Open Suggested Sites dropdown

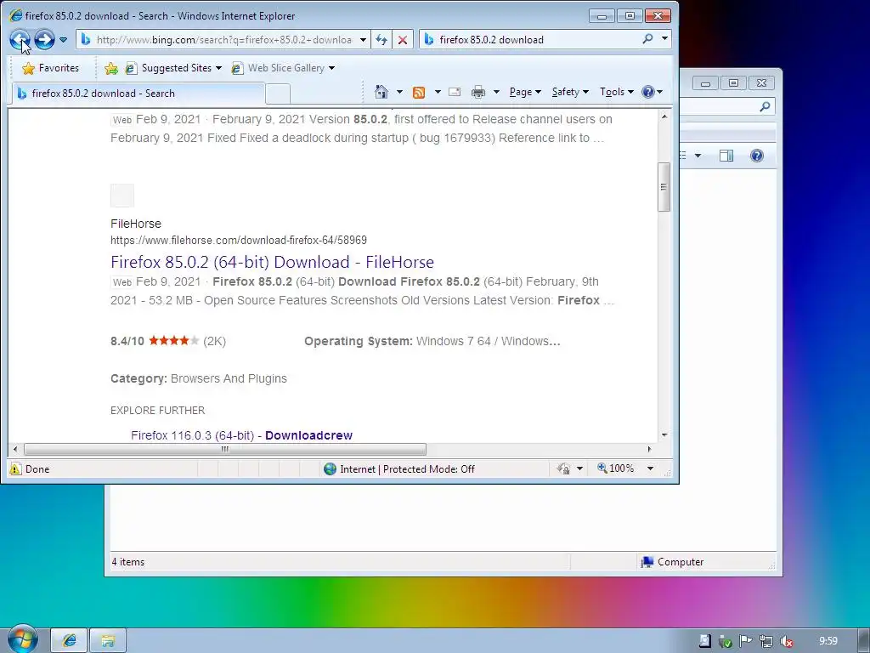coord(173,68)
